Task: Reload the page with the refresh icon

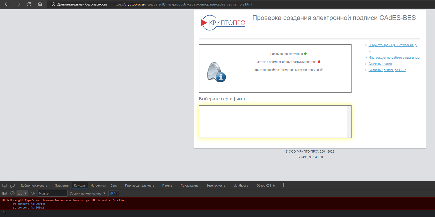Action: point(29,4)
